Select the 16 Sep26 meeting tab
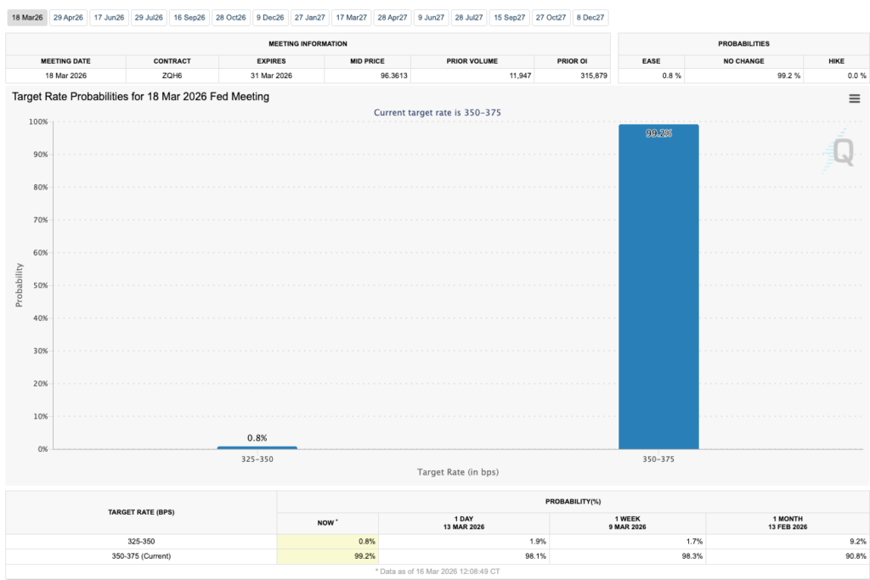Image resolution: width=870 pixels, height=580 pixels. click(189, 17)
